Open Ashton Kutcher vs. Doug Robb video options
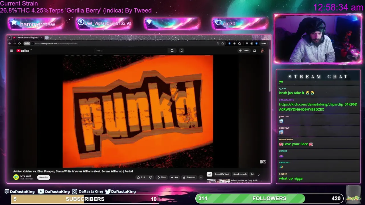365x205 pixels. point(261,181)
